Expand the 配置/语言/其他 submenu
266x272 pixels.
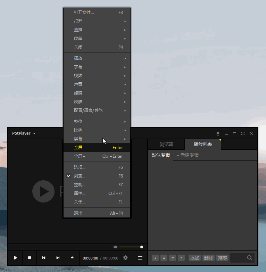pos(97,110)
